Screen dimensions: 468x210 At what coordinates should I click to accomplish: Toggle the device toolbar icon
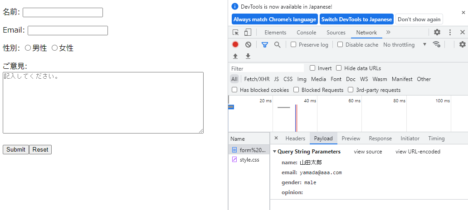coord(248,33)
